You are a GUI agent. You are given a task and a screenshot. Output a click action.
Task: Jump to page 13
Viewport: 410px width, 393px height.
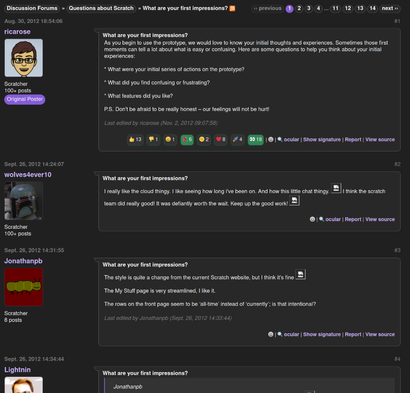click(x=360, y=9)
